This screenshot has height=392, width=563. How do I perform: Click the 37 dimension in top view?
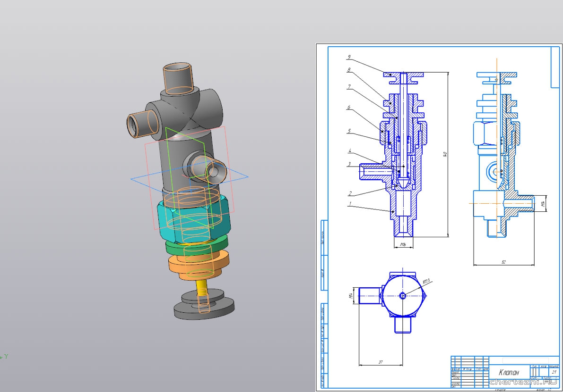click(x=380, y=362)
